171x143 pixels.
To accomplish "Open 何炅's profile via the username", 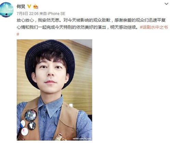I will (21, 7).
